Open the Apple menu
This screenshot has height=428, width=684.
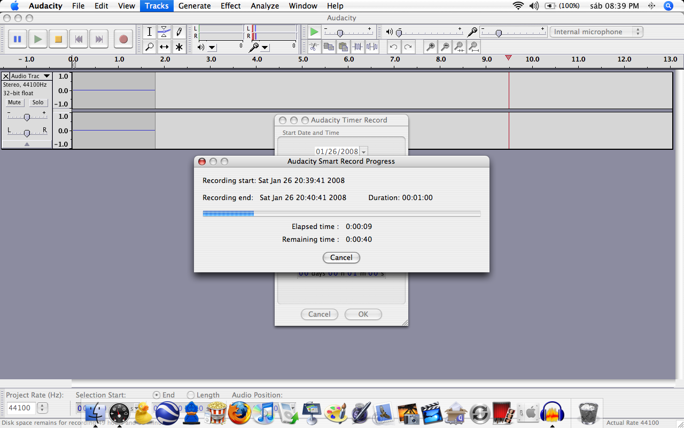click(x=14, y=6)
